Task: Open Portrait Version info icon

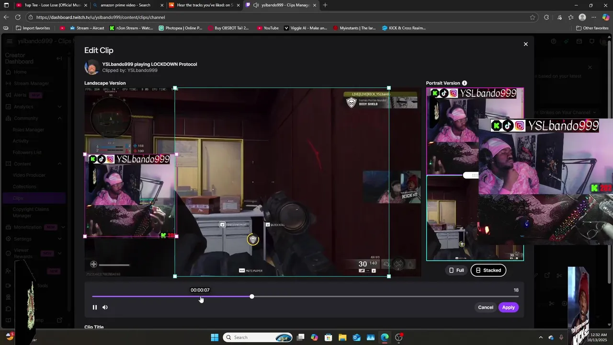Action: point(464,83)
